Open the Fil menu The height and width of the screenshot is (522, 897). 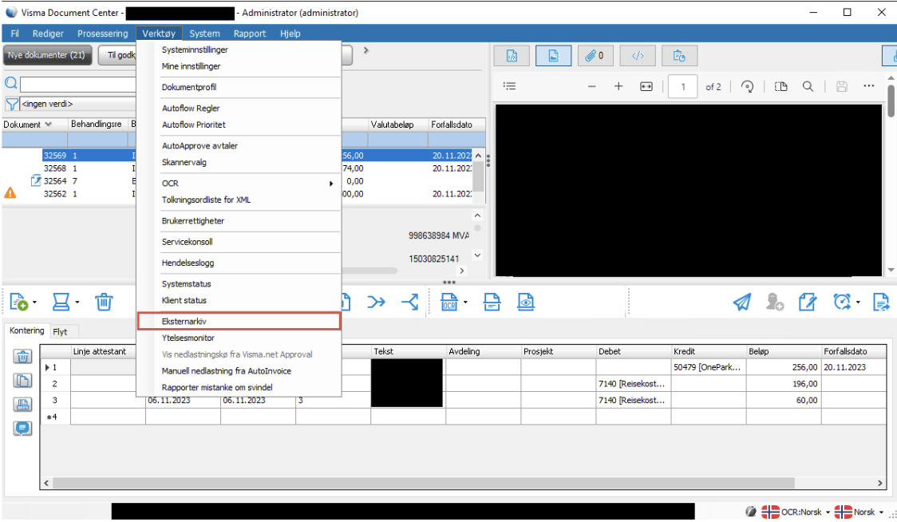[15, 34]
